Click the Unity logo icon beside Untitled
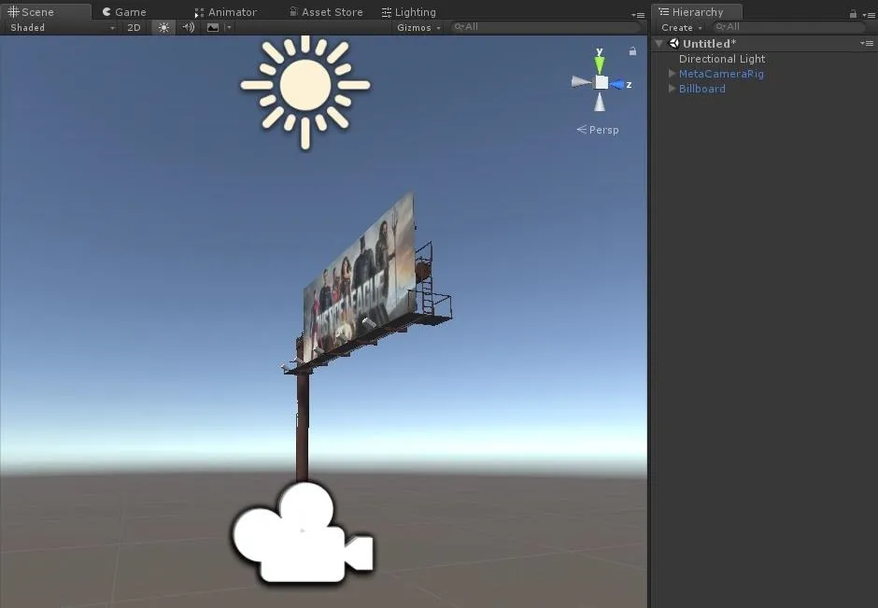878x608 pixels. coord(674,44)
